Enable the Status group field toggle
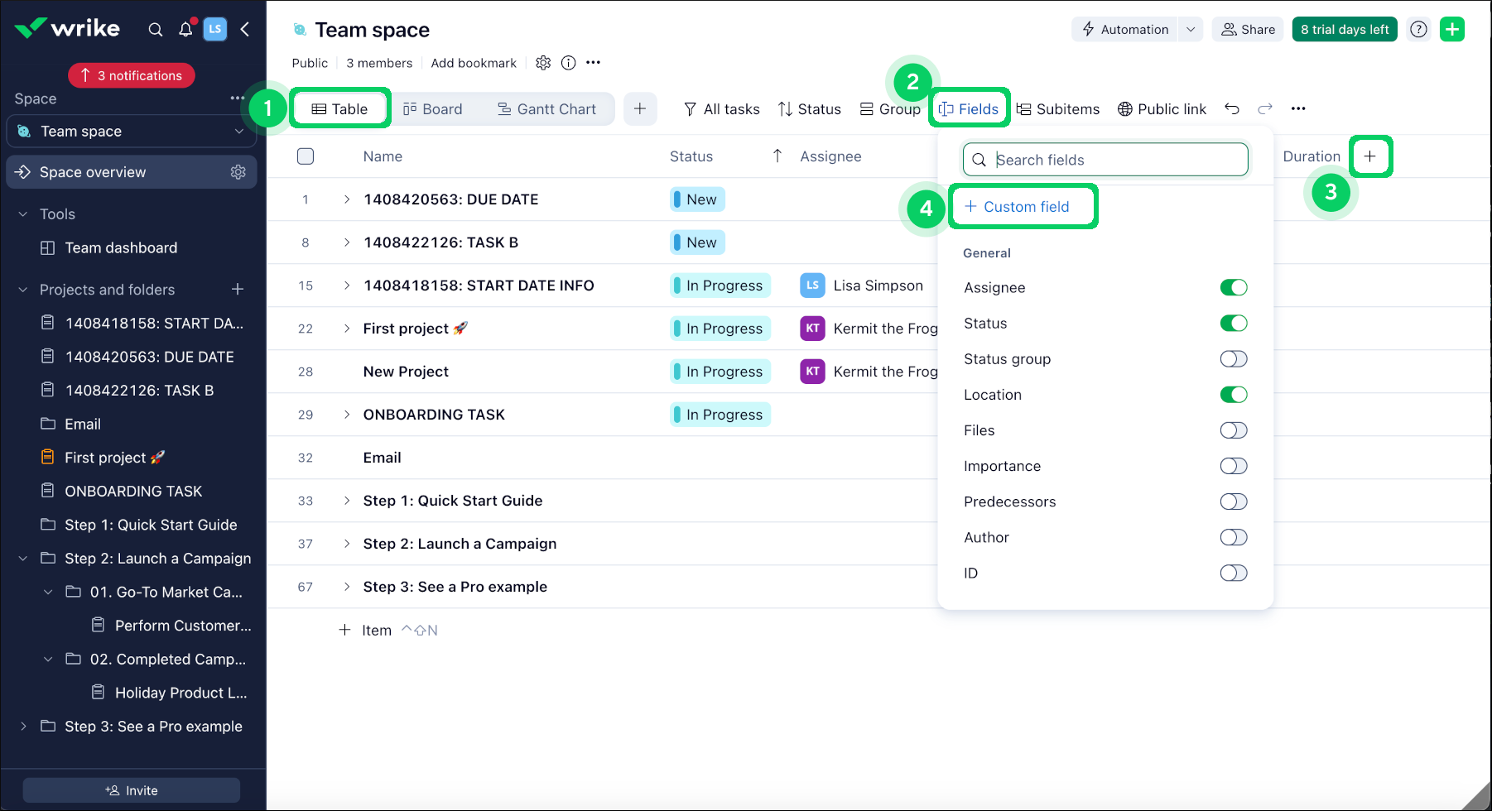Screen dimensions: 1492x811 point(1233,359)
